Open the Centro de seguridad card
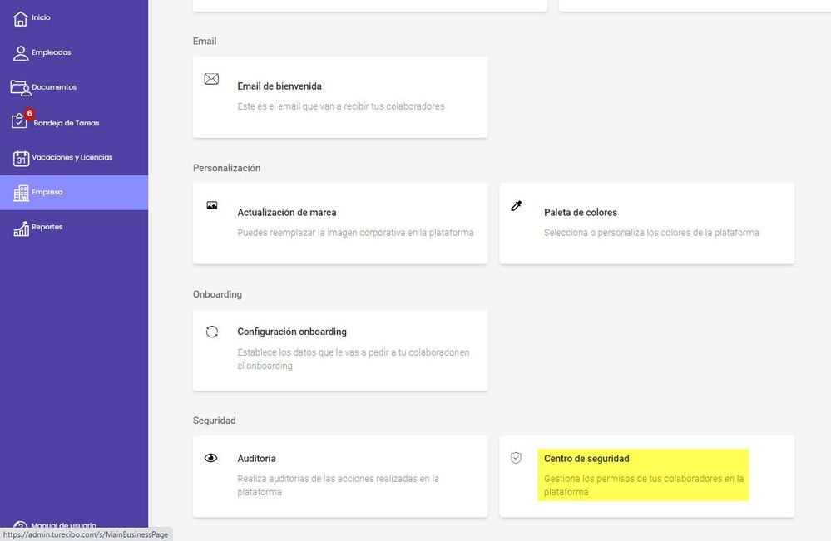The width and height of the screenshot is (831, 541). click(647, 476)
